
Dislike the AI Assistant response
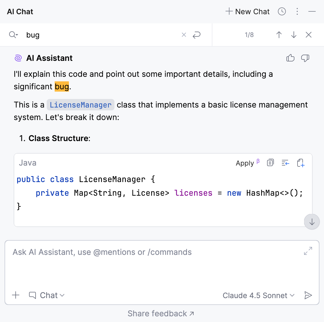pos(305,58)
